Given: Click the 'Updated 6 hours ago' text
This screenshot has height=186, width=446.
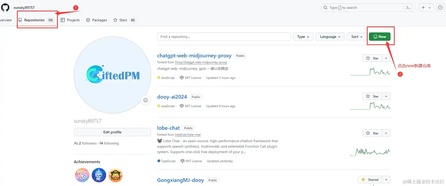Looking at the screenshot, I should tap(221, 106).
